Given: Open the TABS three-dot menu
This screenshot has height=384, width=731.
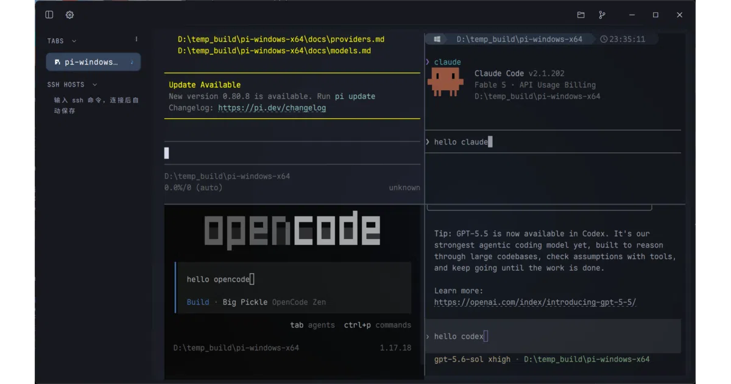Looking at the screenshot, I should (136, 39).
